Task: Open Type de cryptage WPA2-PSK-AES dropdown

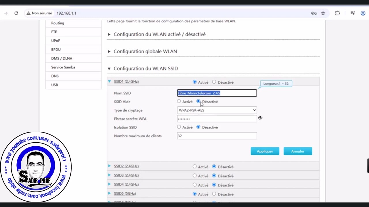Action: pyautogui.click(x=217, y=110)
